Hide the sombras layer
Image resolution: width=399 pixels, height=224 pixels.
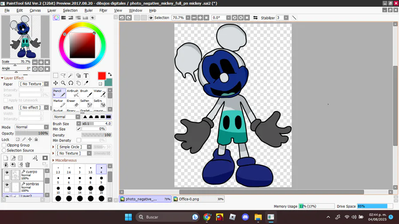pyautogui.click(x=7, y=185)
